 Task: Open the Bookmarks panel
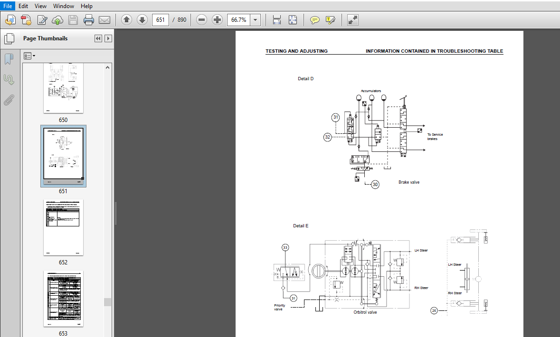[x=9, y=59]
